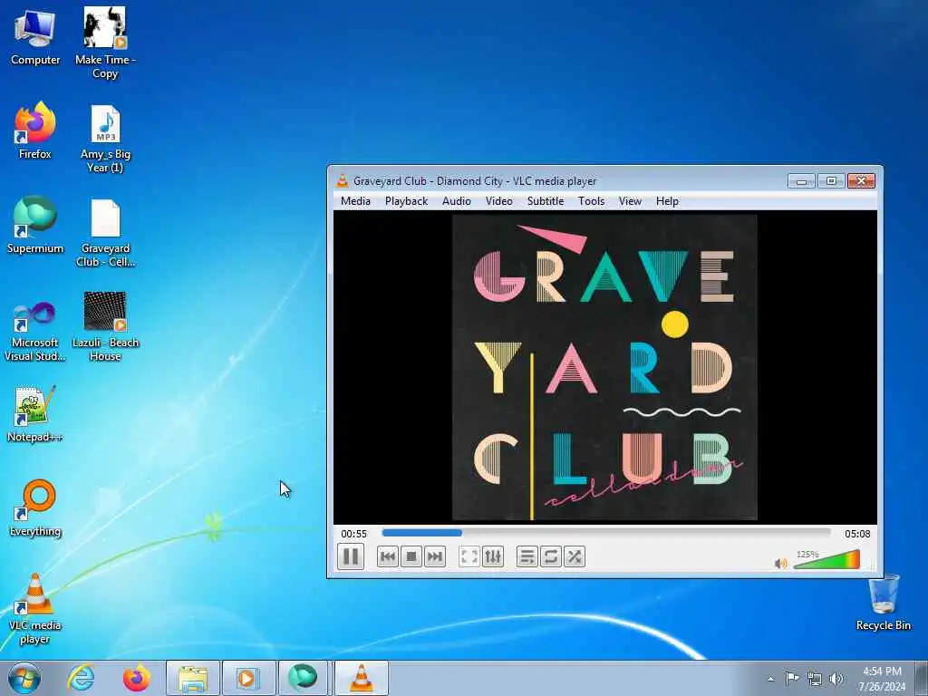This screenshot has width=928, height=696.
Task: Toggle the VLC playlist view
Action: click(527, 557)
